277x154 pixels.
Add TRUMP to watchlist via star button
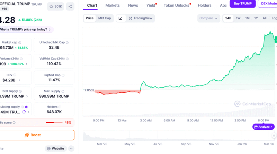point(55,6)
